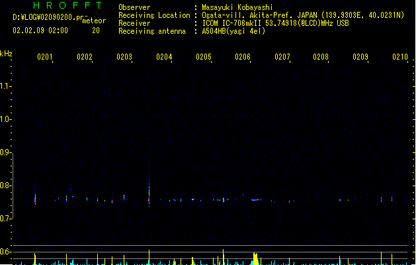This screenshot has height=265, width=416.
Task: Click the 1.1 kHz axis label
Action: tap(5, 86)
